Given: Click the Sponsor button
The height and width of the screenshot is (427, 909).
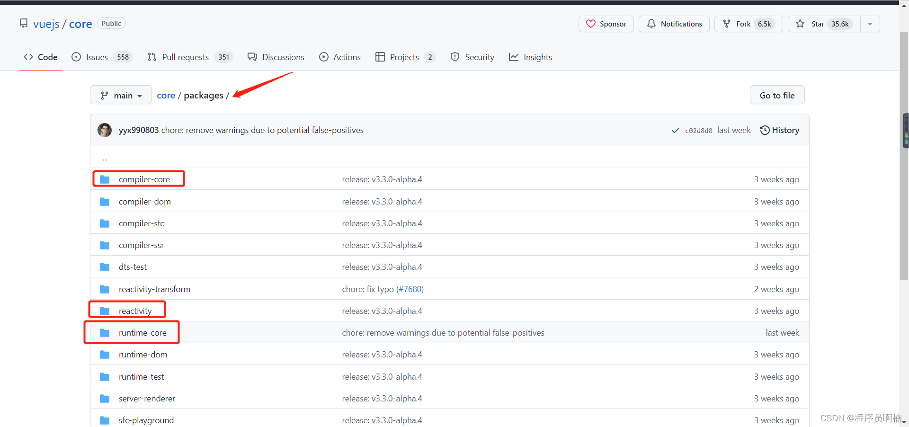Looking at the screenshot, I should [x=606, y=24].
